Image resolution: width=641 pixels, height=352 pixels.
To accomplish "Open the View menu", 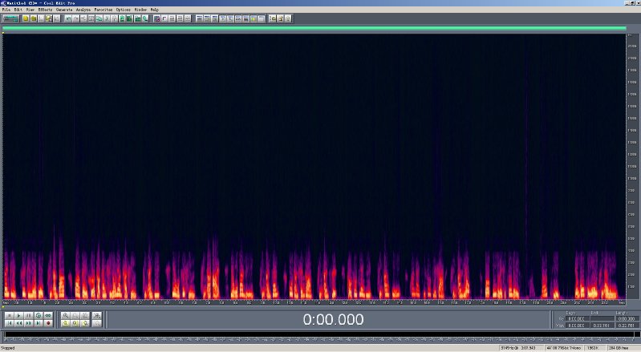I will click(x=30, y=10).
